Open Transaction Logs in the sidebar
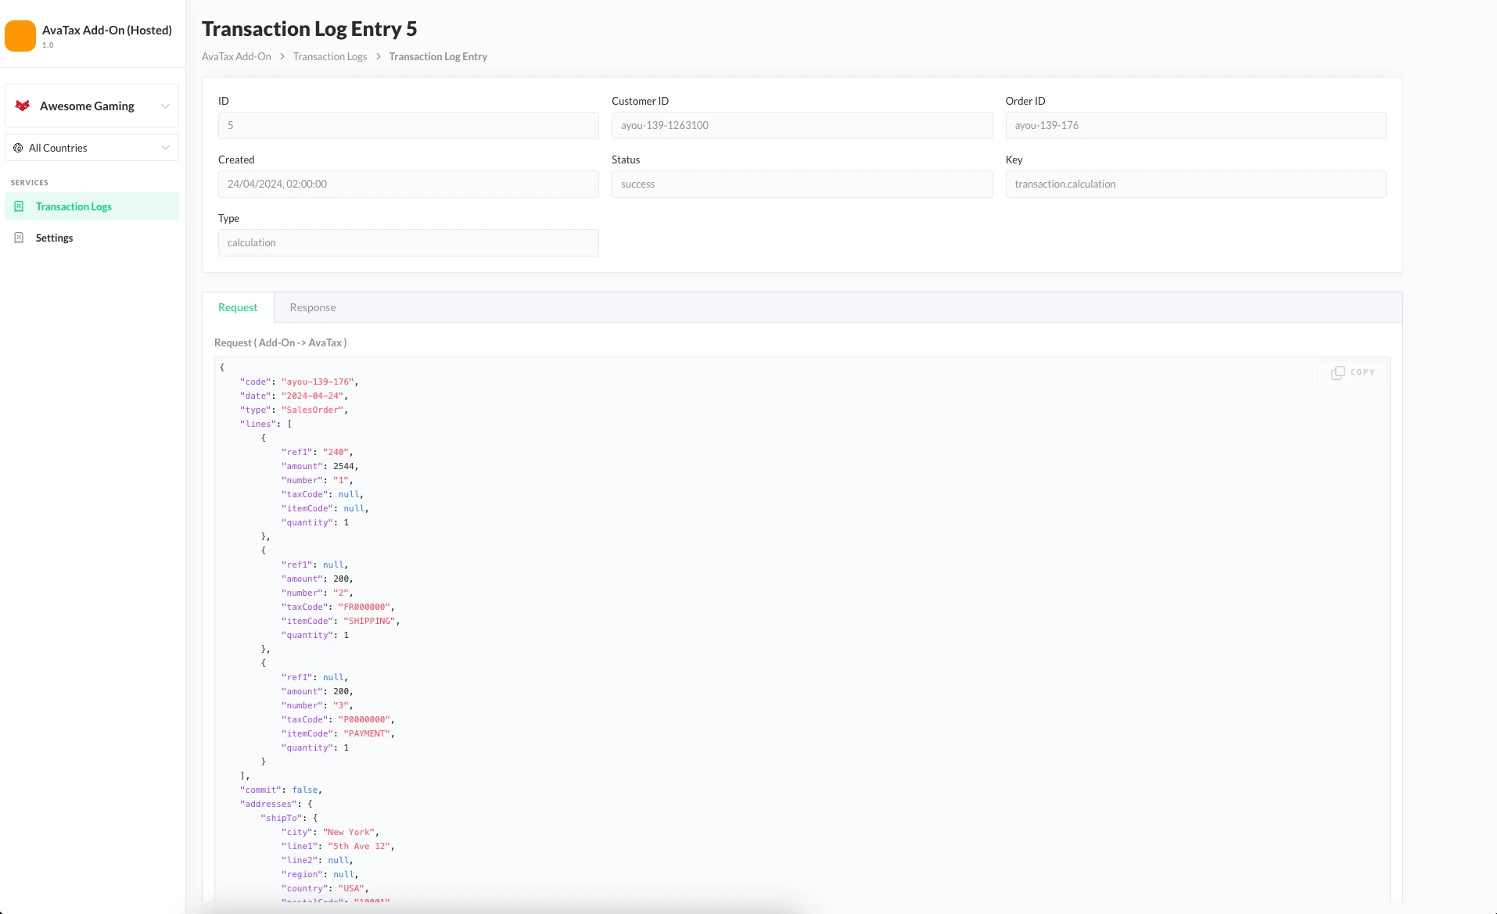This screenshot has height=914, width=1497. pyautogui.click(x=74, y=206)
